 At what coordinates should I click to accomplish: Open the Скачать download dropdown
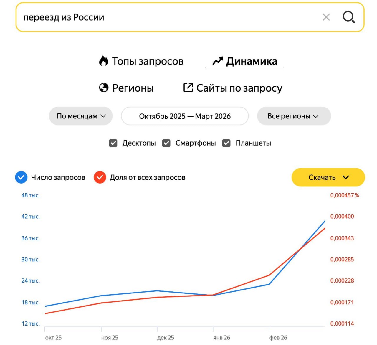pyautogui.click(x=328, y=177)
